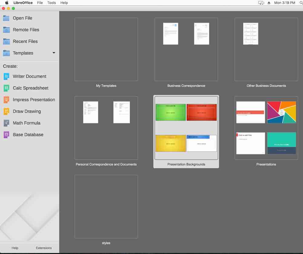Click the Recent Files button label

(x=25, y=41)
